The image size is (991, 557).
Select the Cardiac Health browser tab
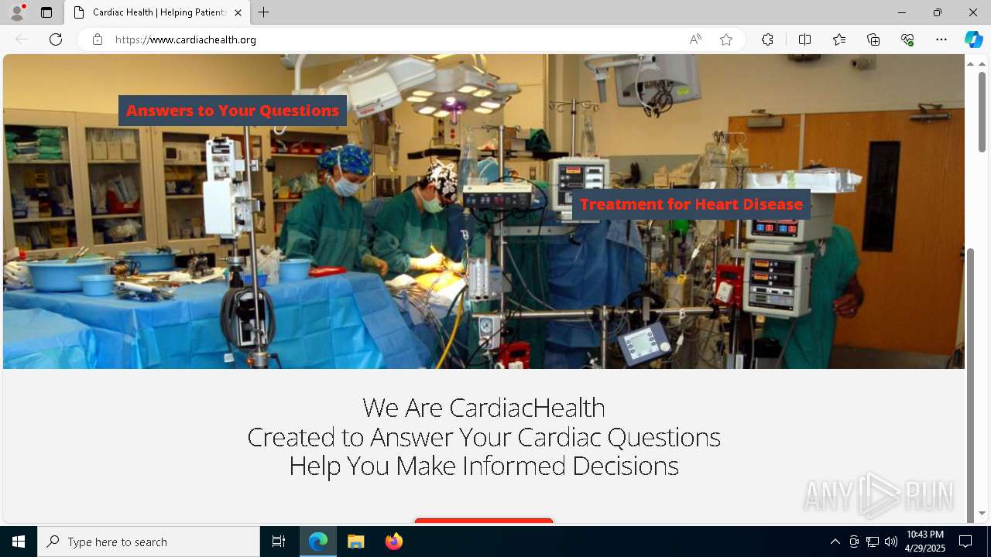157,12
